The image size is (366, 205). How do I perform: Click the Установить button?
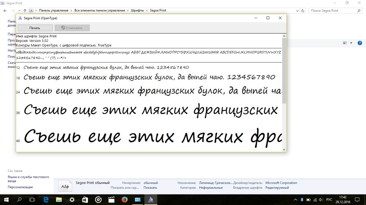(72, 28)
